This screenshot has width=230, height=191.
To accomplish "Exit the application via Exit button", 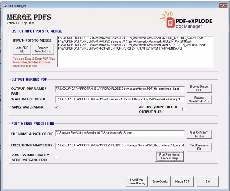I will (x=208, y=181).
